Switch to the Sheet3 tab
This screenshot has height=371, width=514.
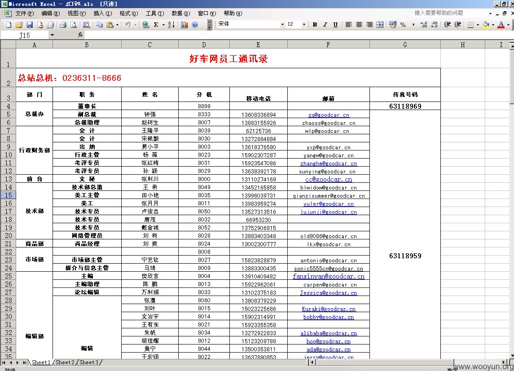[x=89, y=362]
